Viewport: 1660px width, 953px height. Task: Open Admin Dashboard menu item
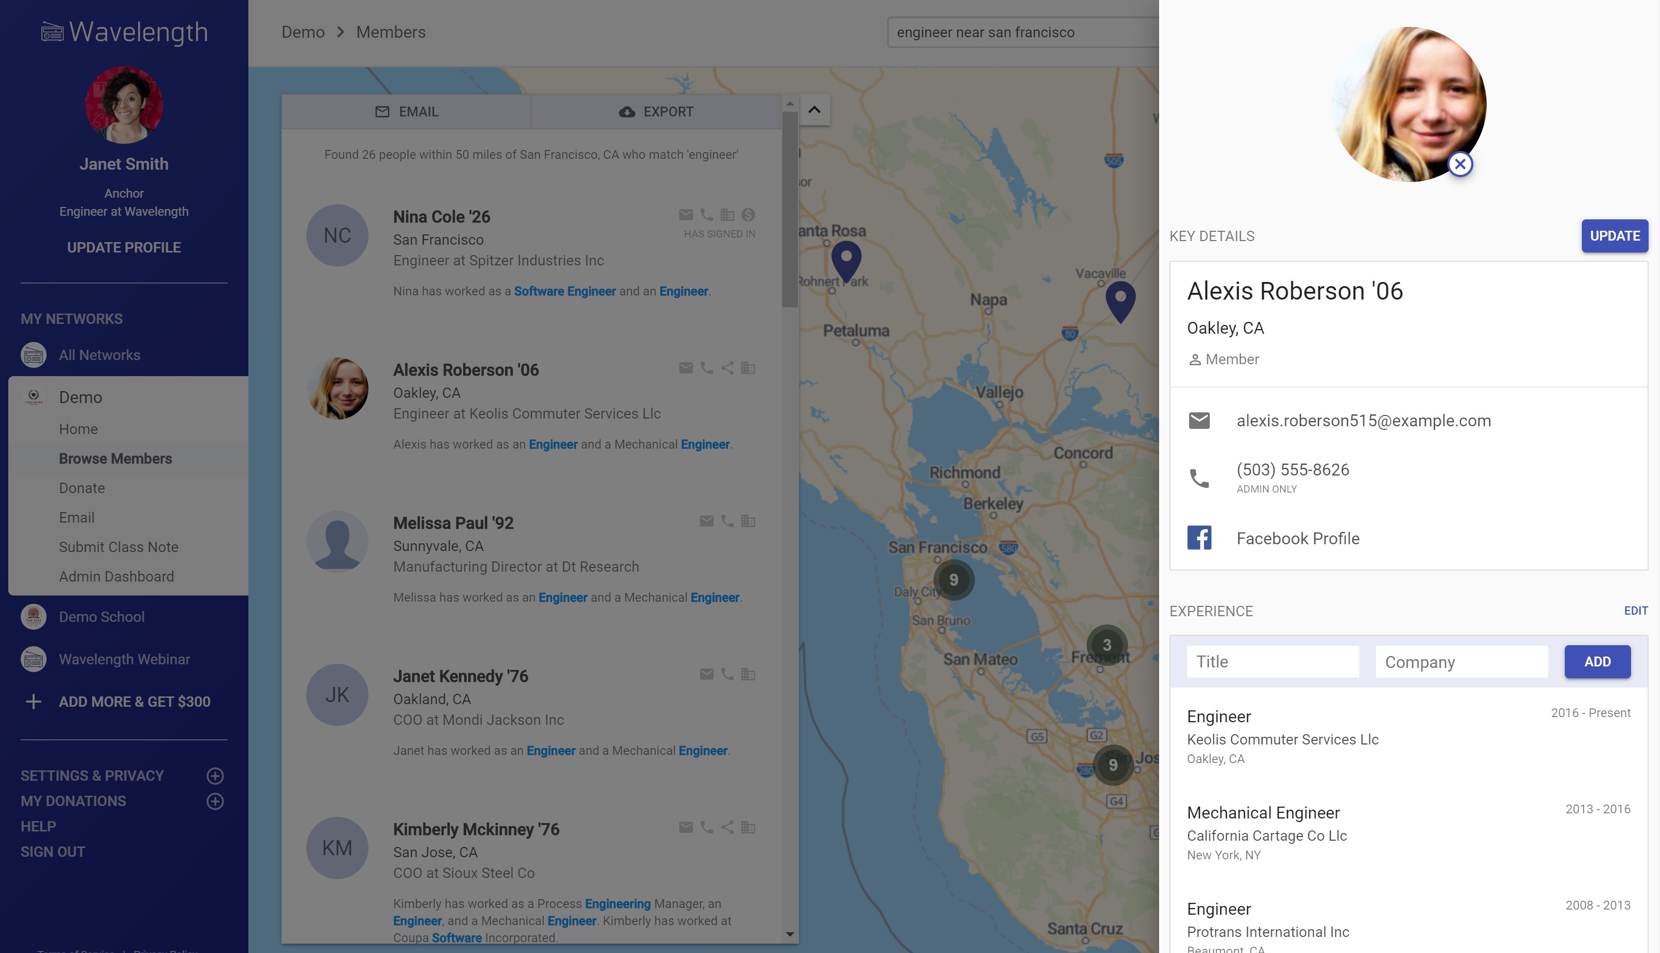[x=116, y=577]
